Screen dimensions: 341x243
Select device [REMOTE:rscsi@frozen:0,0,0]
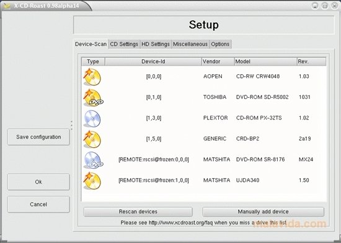pos(154,160)
